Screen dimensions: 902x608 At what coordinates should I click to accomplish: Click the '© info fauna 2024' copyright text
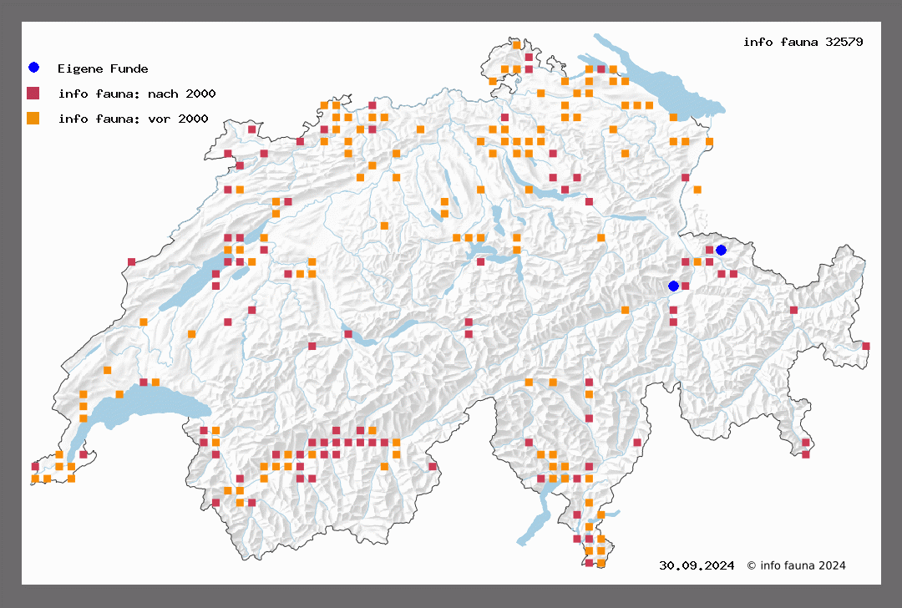[796, 565]
